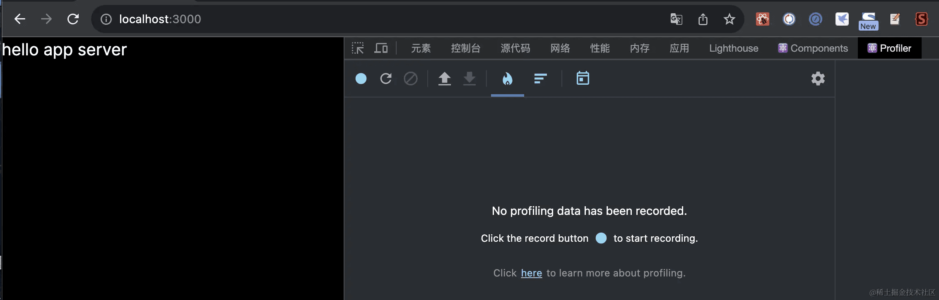939x300 pixels.
Task: Load a profile with the upload arrow
Action: coord(445,79)
